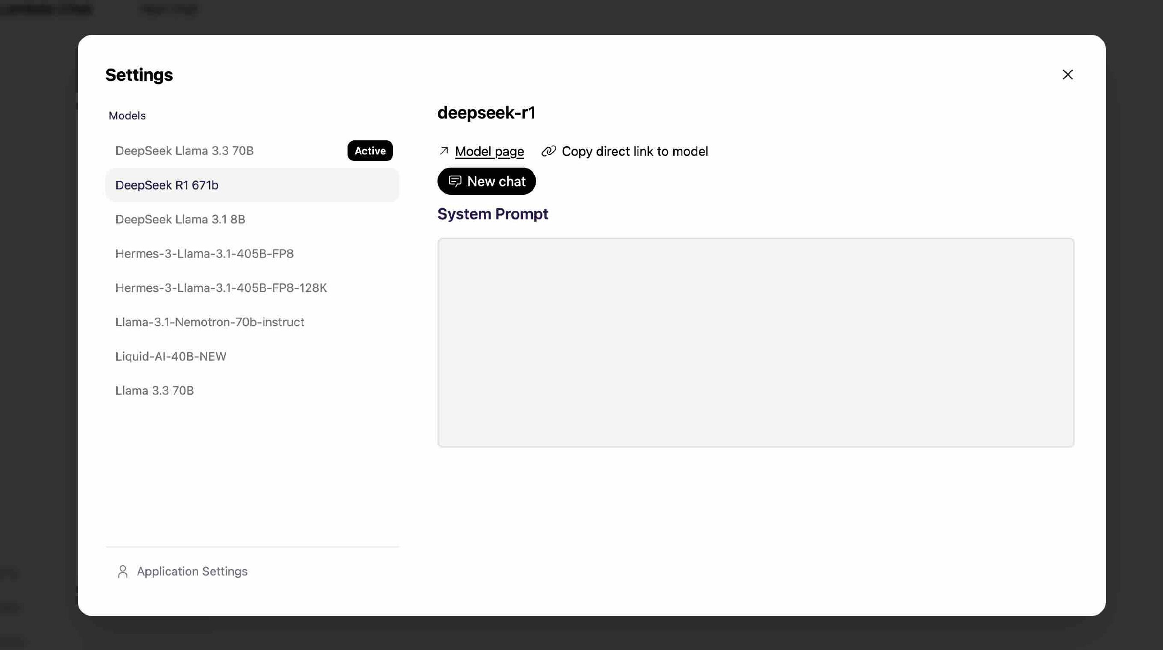
Task: Start a New chat with deepseek-r1
Action: tap(487, 181)
